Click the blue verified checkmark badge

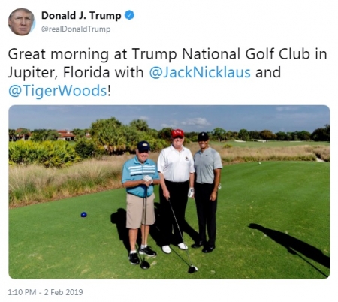tap(129, 15)
